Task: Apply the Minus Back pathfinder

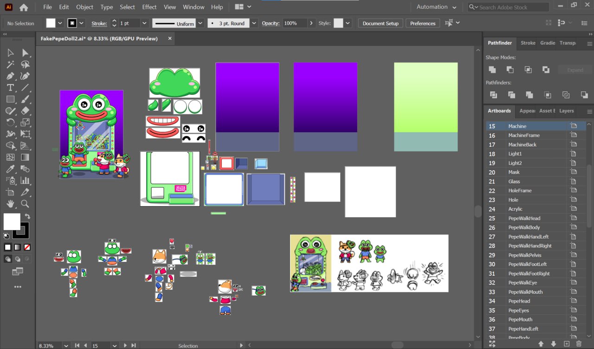Action: pyautogui.click(x=584, y=95)
